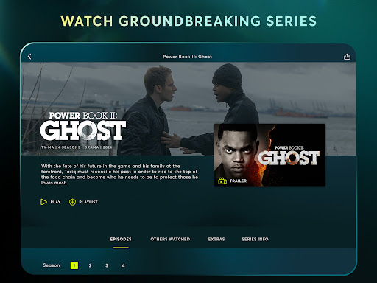Open the Extras tab

pos(216,240)
